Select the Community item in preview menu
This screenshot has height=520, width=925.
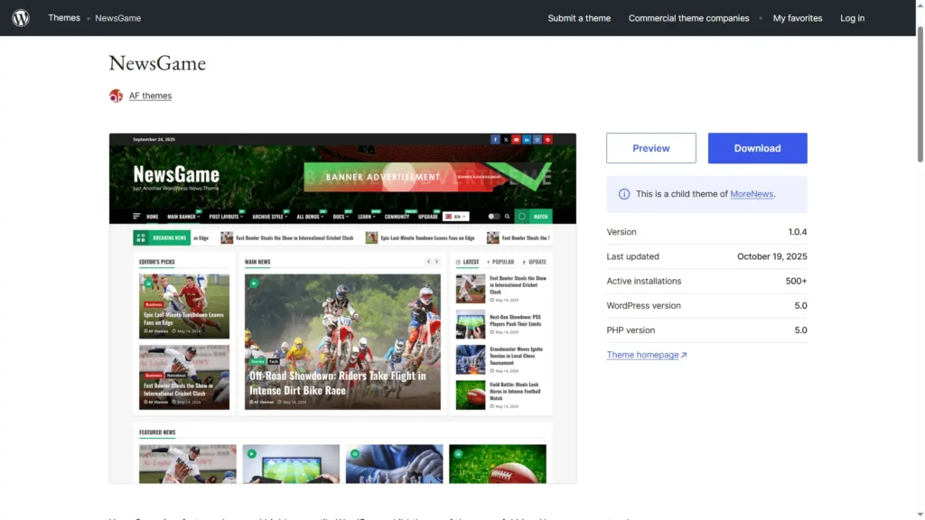click(397, 217)
